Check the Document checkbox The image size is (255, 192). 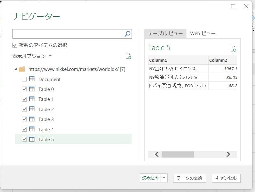click(x=25, y=79)
